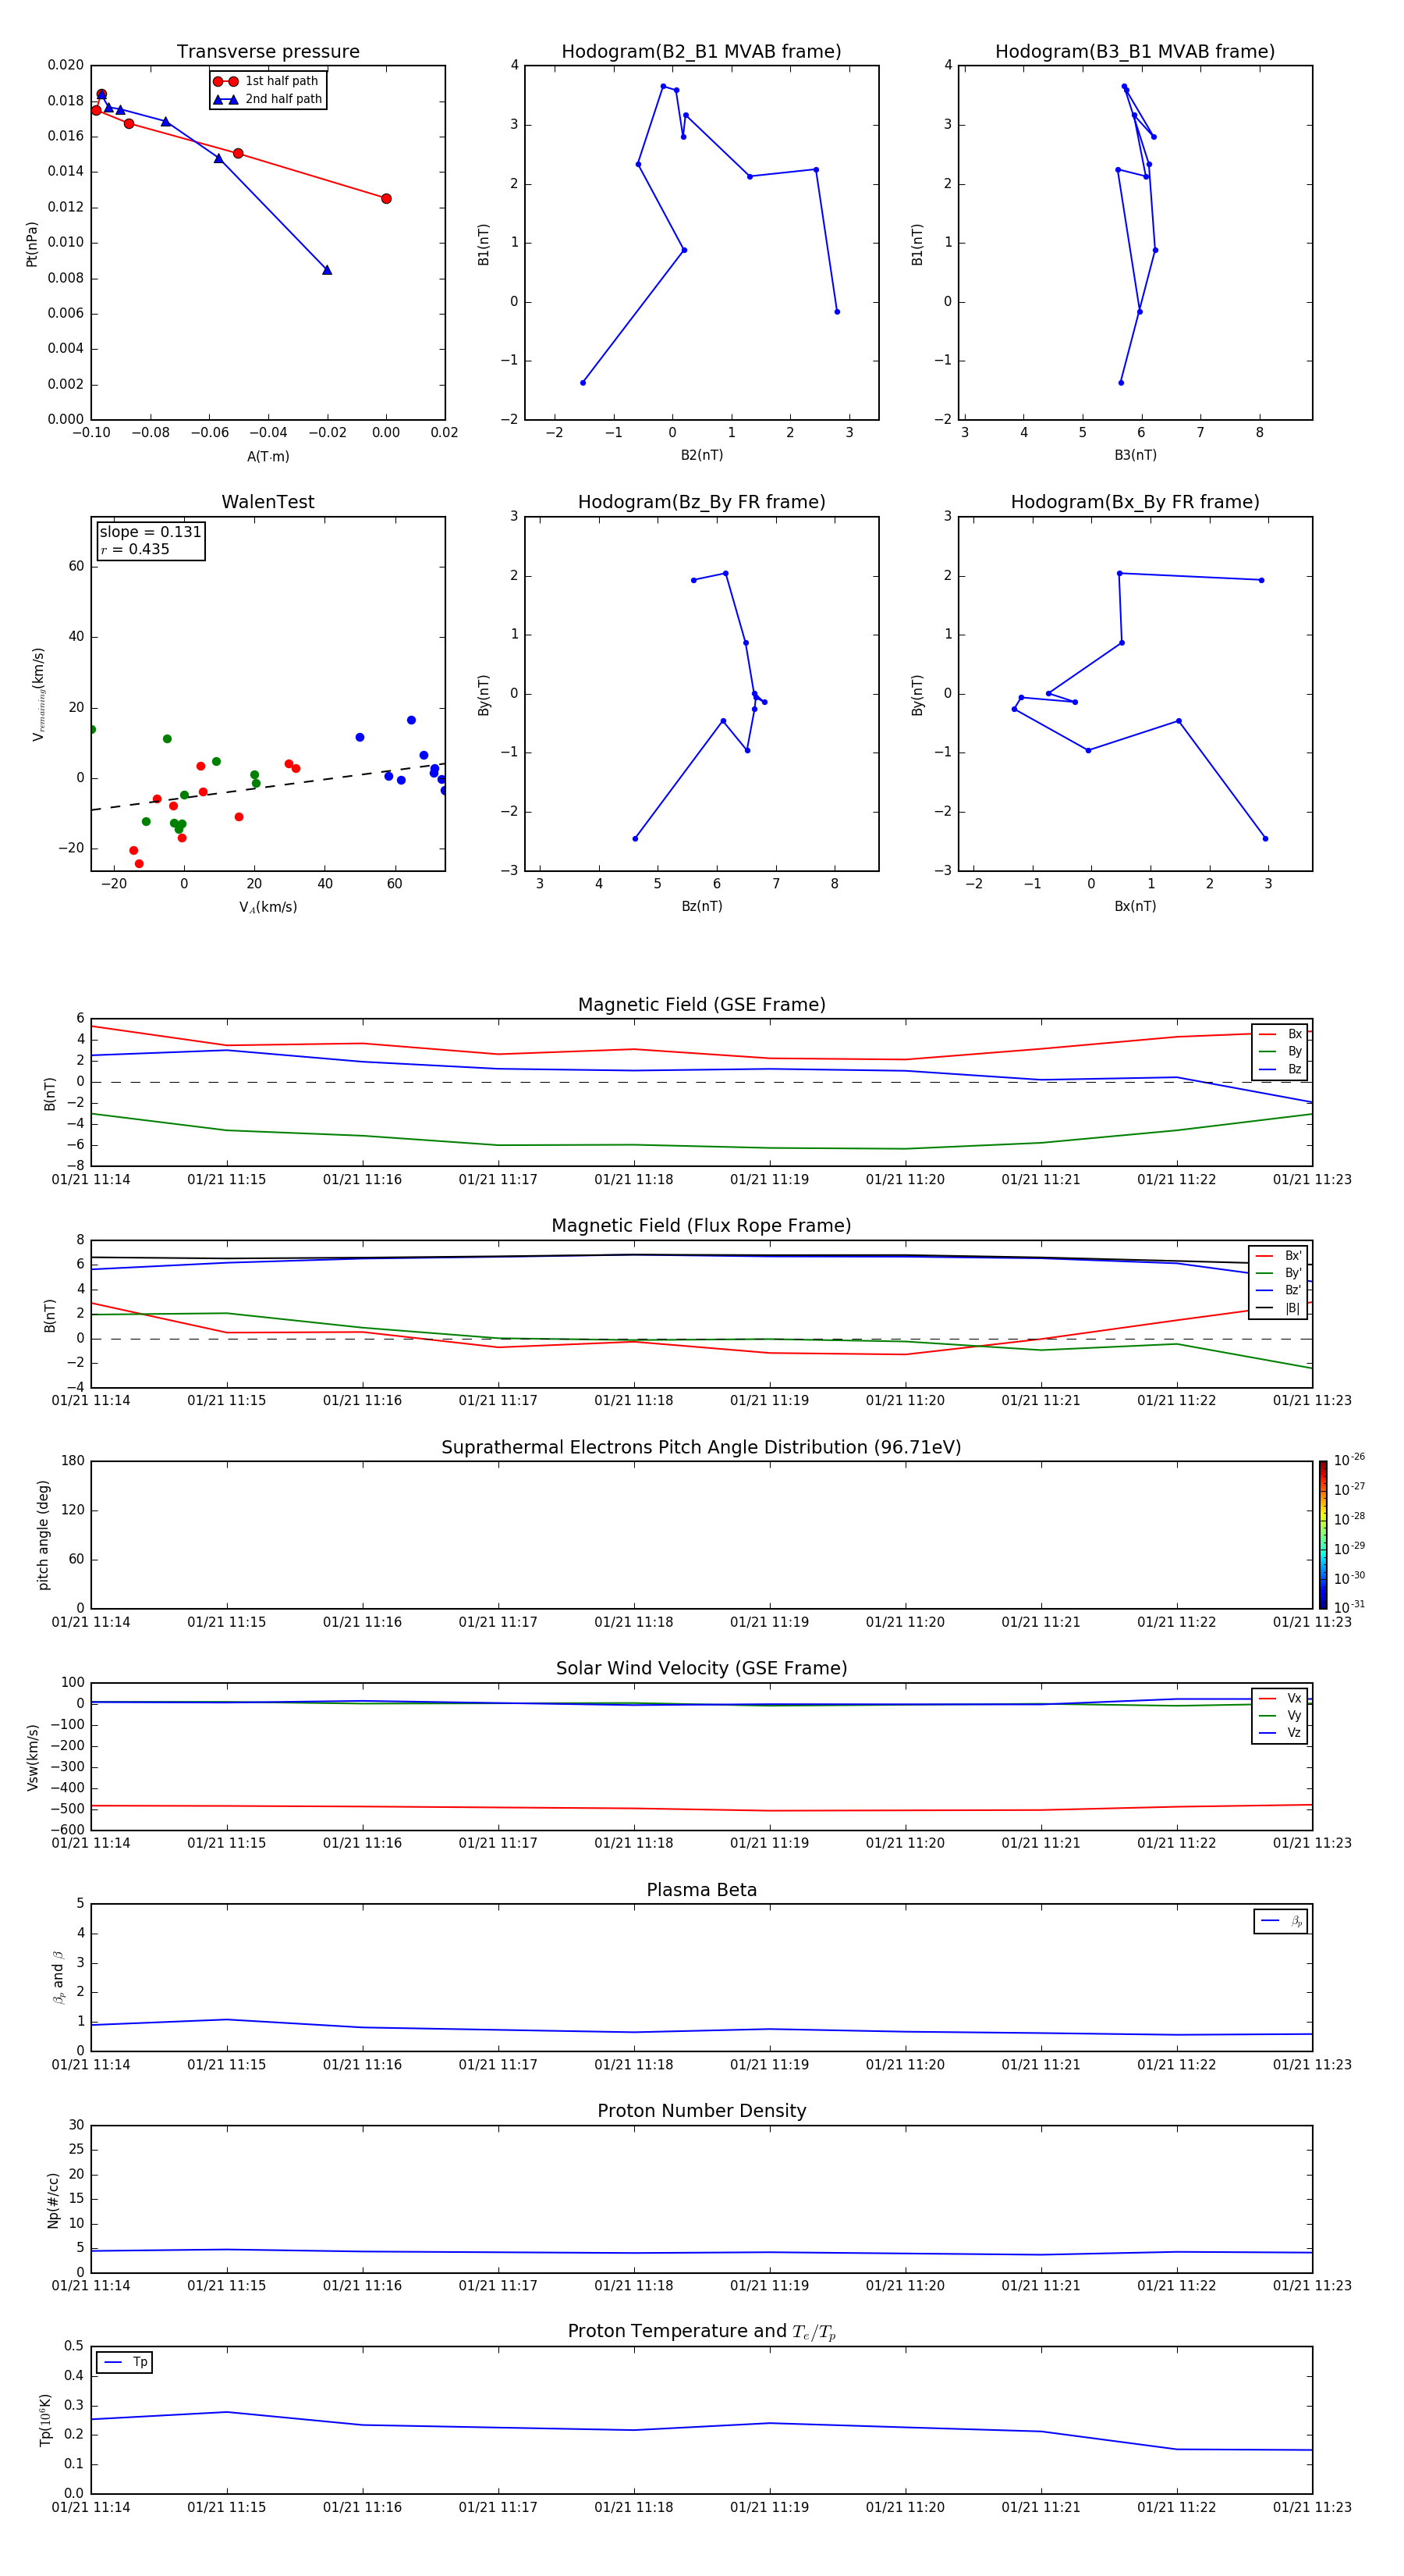The image size is (1404, 2576).
Task: Click the "Proton Number Density" title
Action: [701, 2111]
